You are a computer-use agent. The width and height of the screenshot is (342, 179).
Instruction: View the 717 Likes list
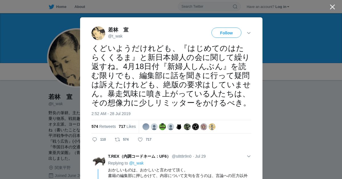(x=127, y=126)
